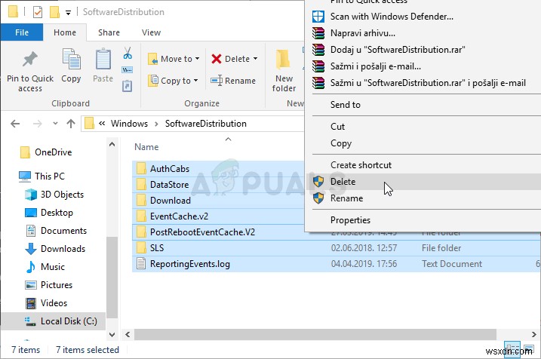Open the File tab
The image size is (541, 359).
[22, 32]
